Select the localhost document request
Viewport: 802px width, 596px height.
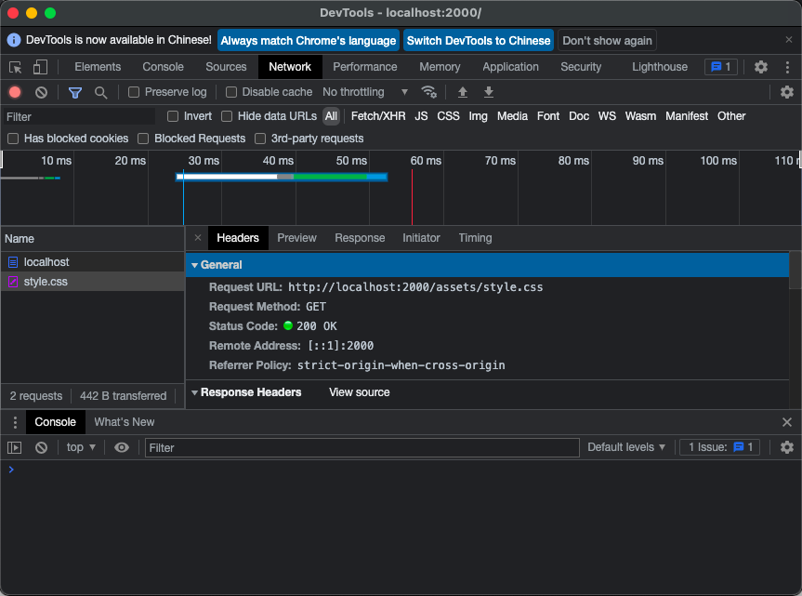click(93, 262)
